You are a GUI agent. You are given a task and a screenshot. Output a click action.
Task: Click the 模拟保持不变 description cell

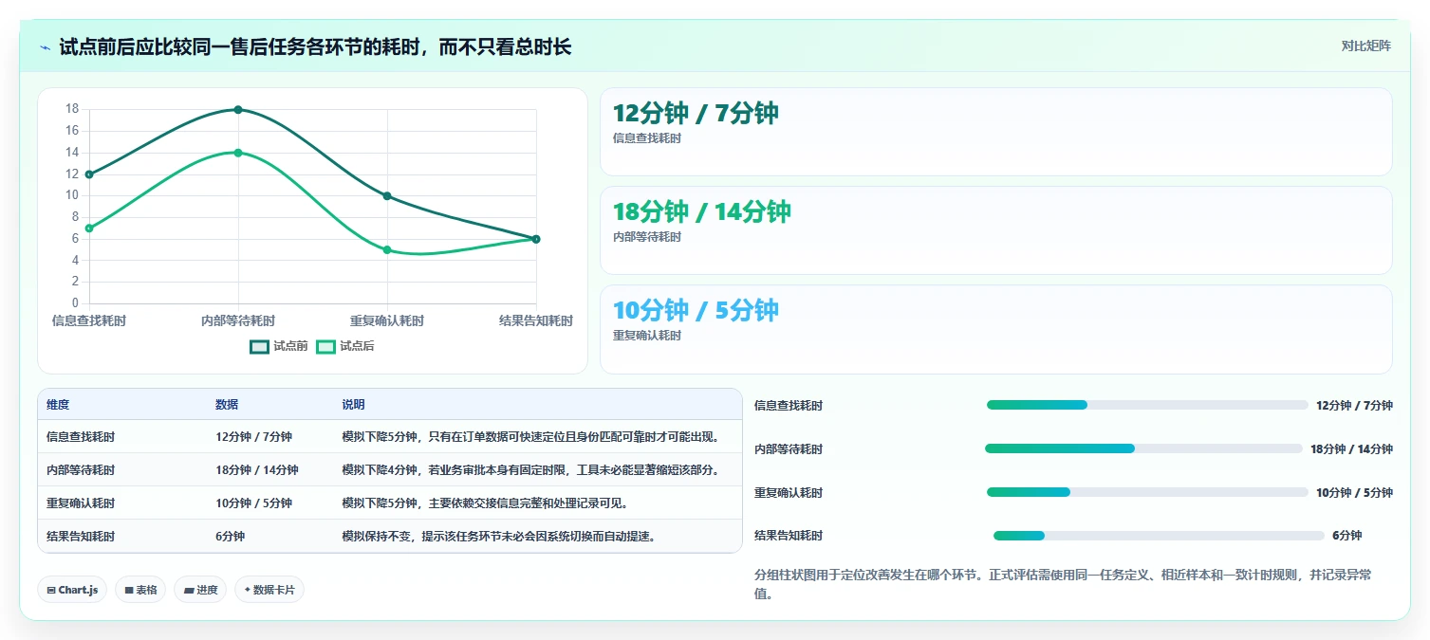click(537, 537)
